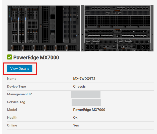
Task: Click the Online value Yes
Action: [76, 125]
